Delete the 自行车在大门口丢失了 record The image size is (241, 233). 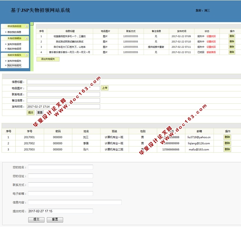click(232, 47)
